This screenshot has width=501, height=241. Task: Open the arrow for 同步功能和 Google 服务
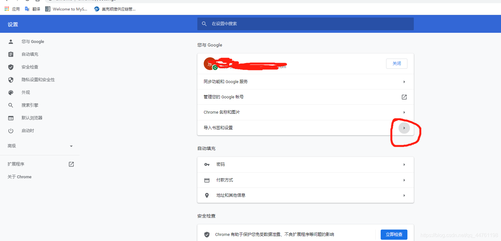(x=404, y=82)
